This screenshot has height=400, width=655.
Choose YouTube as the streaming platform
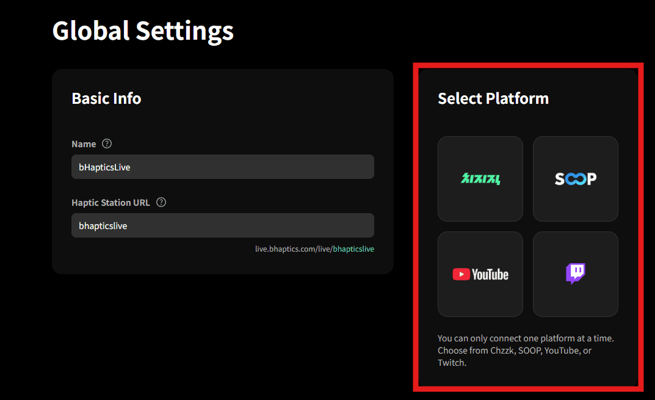coord(480,274)
